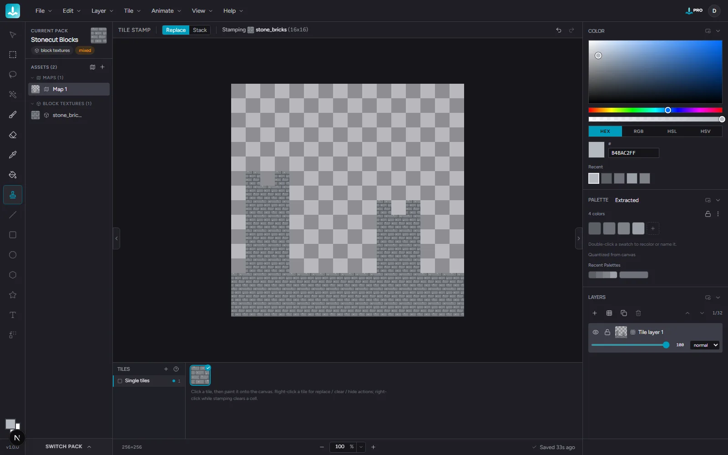This screenshot has width=728, height=455.
Task: Select the ellipse shape tool
Action: (x=13, y=255)
